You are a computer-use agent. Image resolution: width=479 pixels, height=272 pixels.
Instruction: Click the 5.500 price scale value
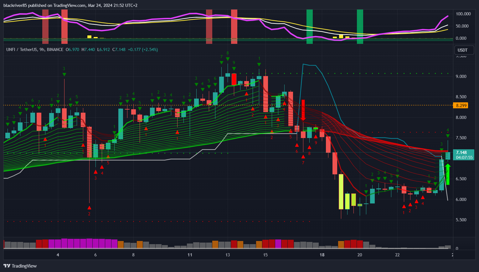[x=461, y=220]
